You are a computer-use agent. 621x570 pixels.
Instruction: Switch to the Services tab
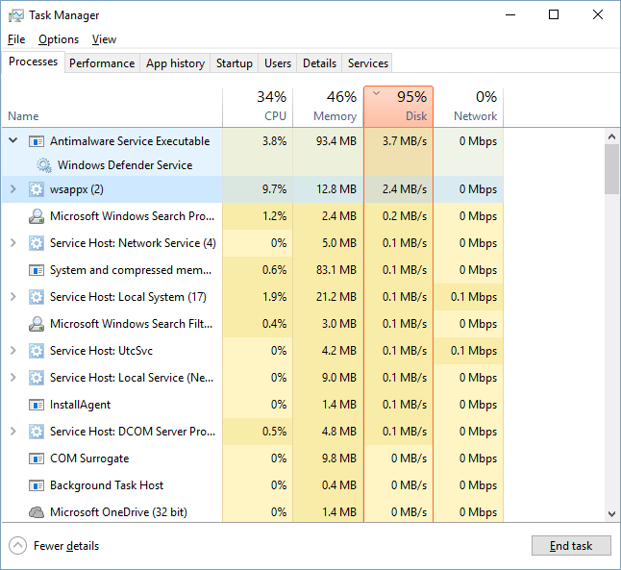367,63
